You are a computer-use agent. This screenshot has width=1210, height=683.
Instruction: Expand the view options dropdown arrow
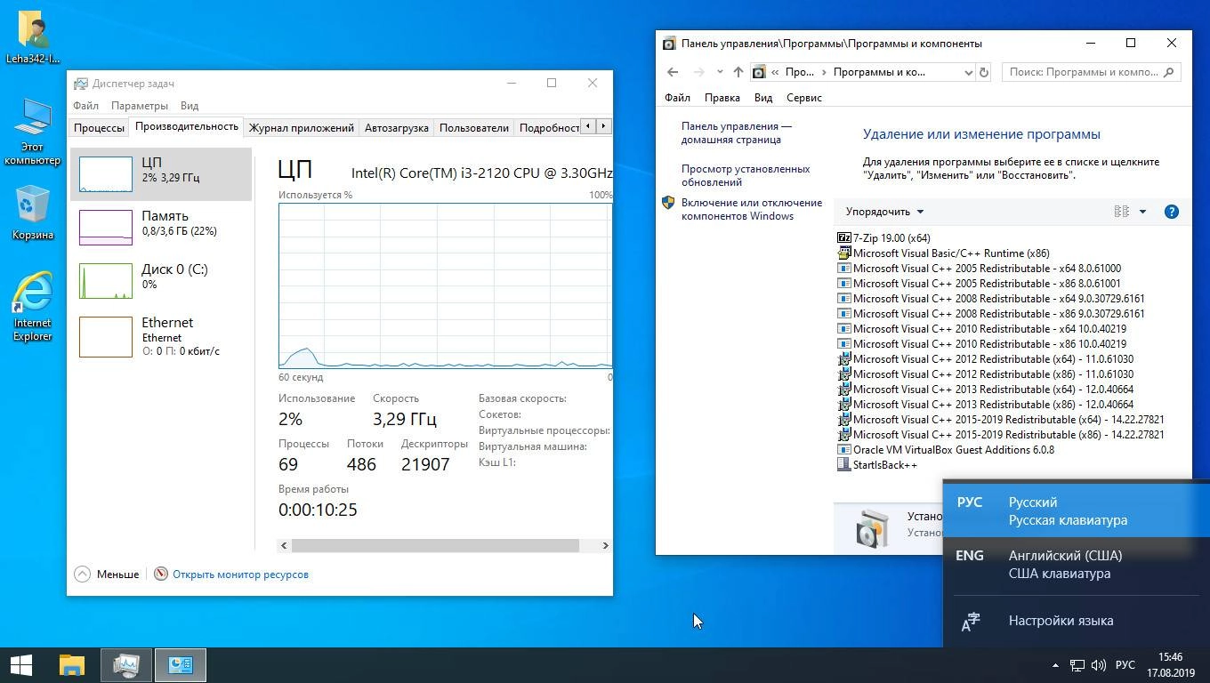tap(1142, 212)
